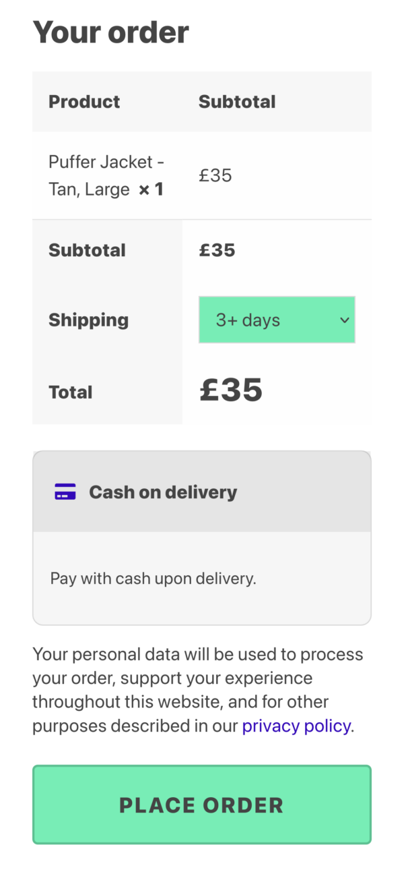Click the Shipping row label

88,320
